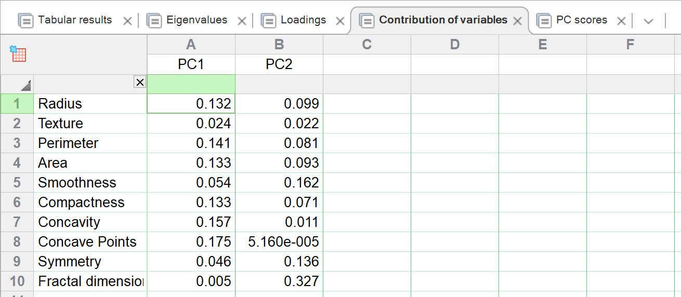Click the Eigenvalues tab sheet icon
Image resolution: width=681 pixels, height=297 pixels.
click(154, 21)
